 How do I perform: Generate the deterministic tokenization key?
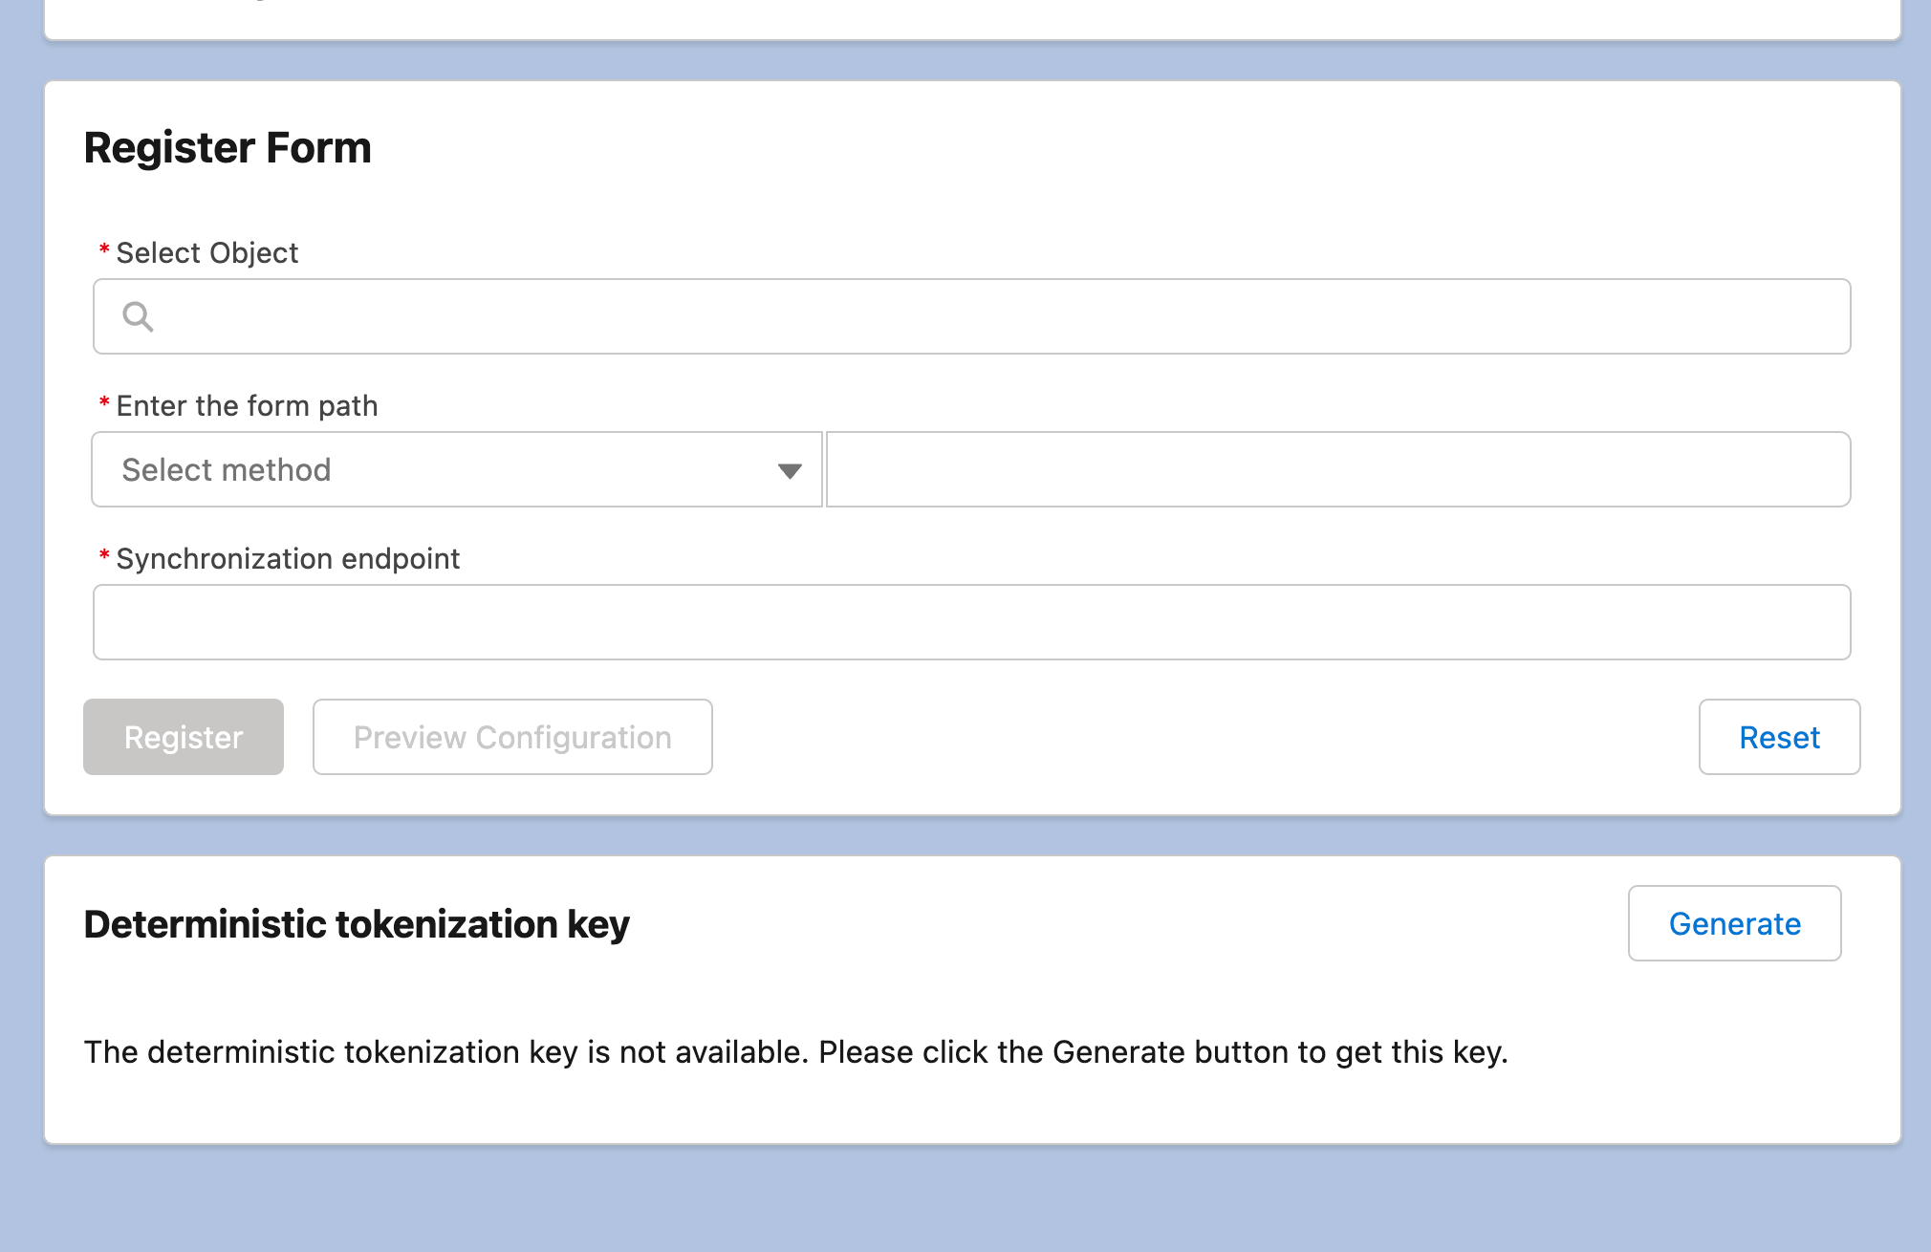[1733, 923]
